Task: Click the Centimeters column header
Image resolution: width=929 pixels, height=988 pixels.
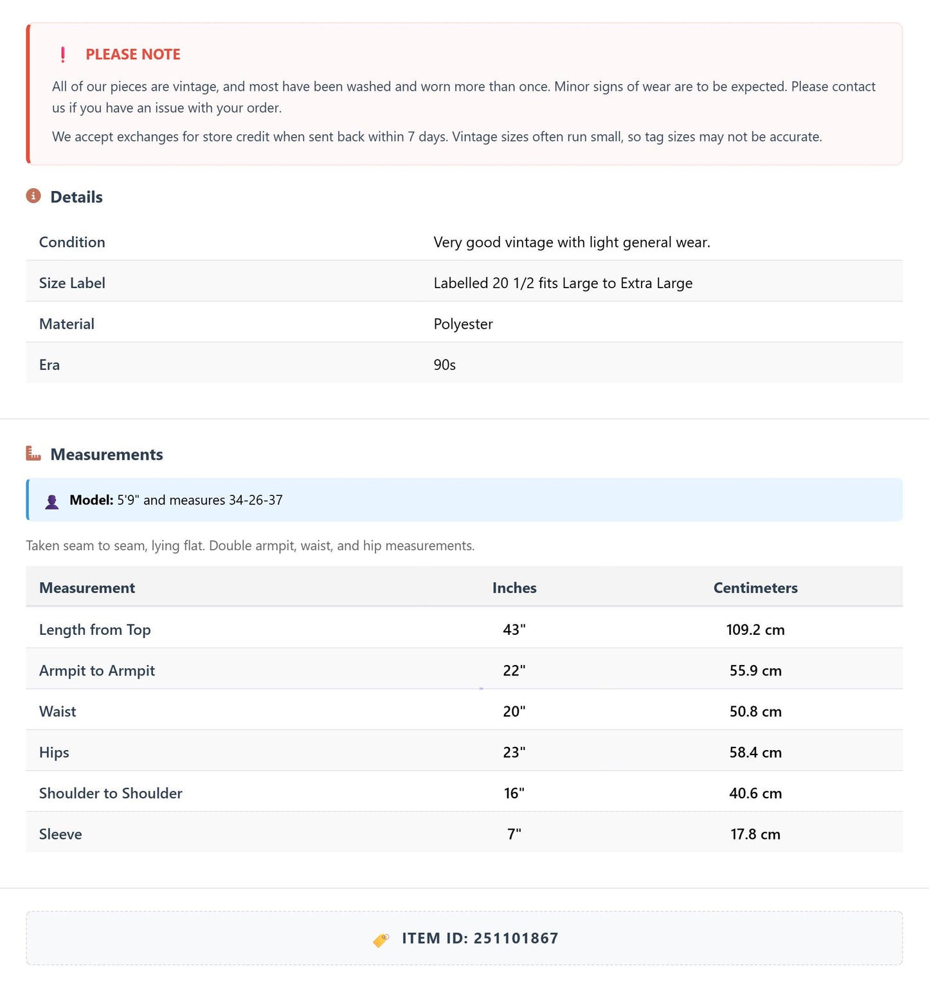Action: coord(755,588)
